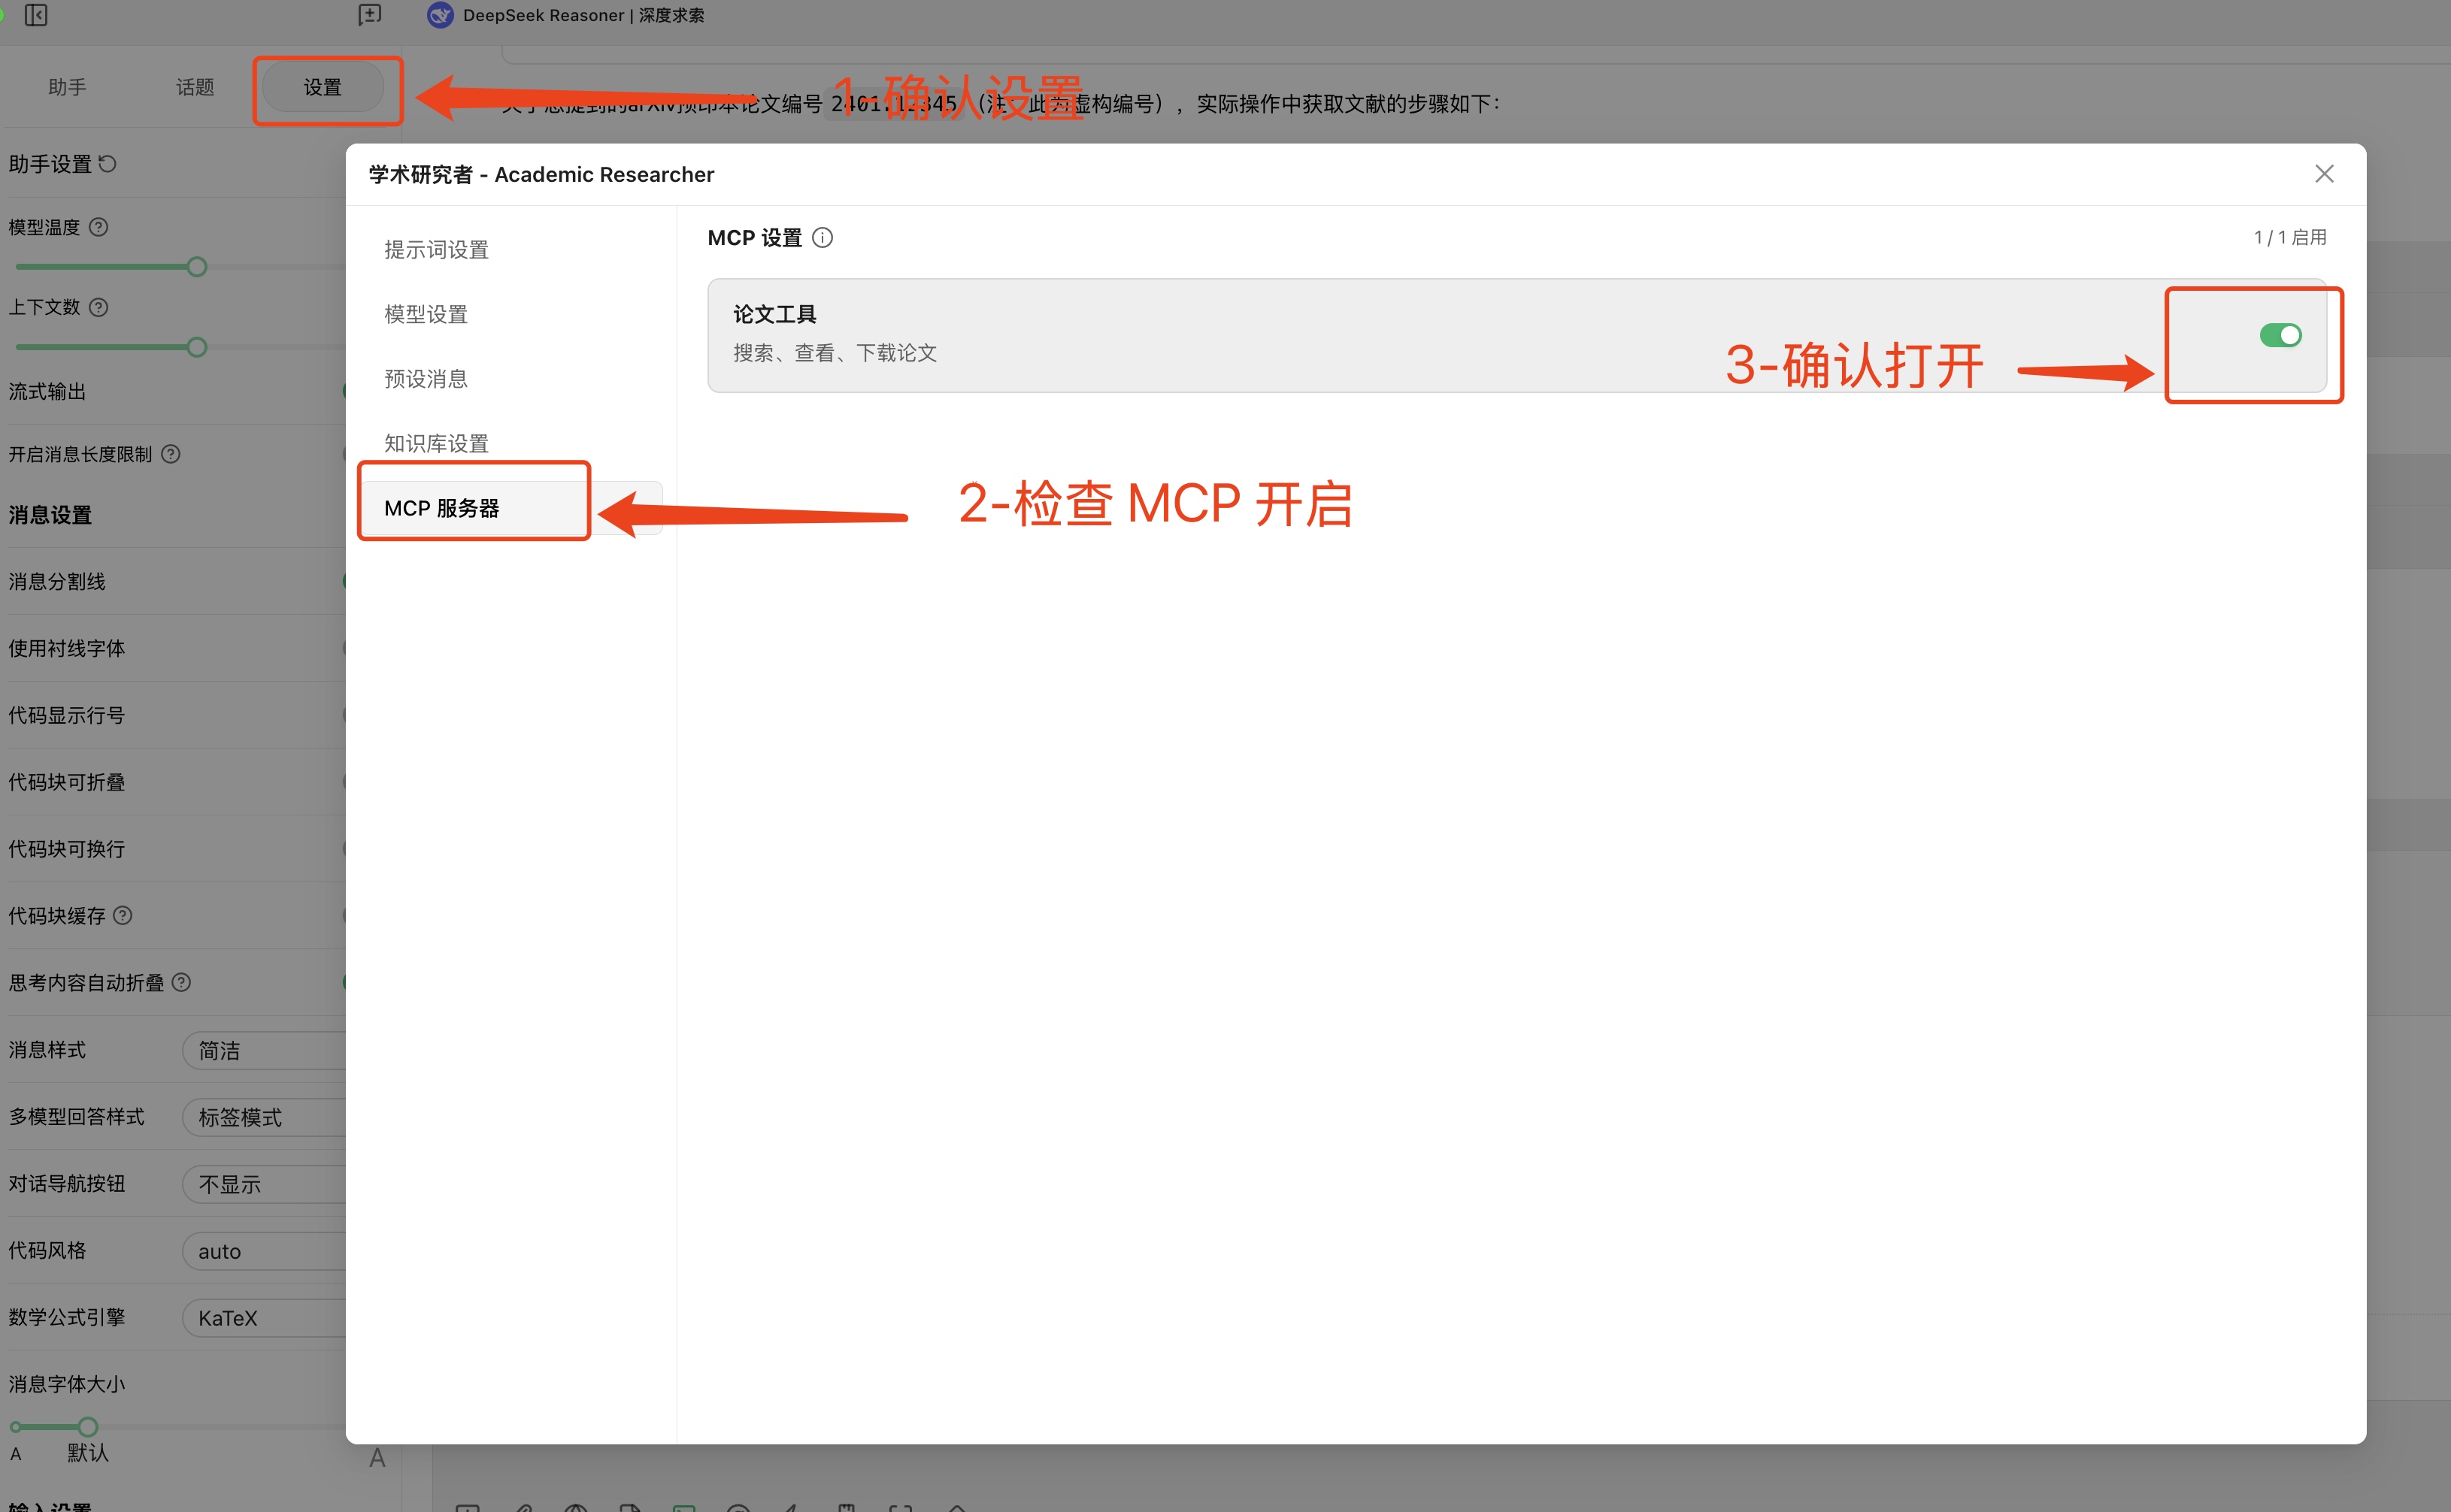Click the new topic icon at top
The width and height of the screenshot is (2451, 1512).
[369, 15]
